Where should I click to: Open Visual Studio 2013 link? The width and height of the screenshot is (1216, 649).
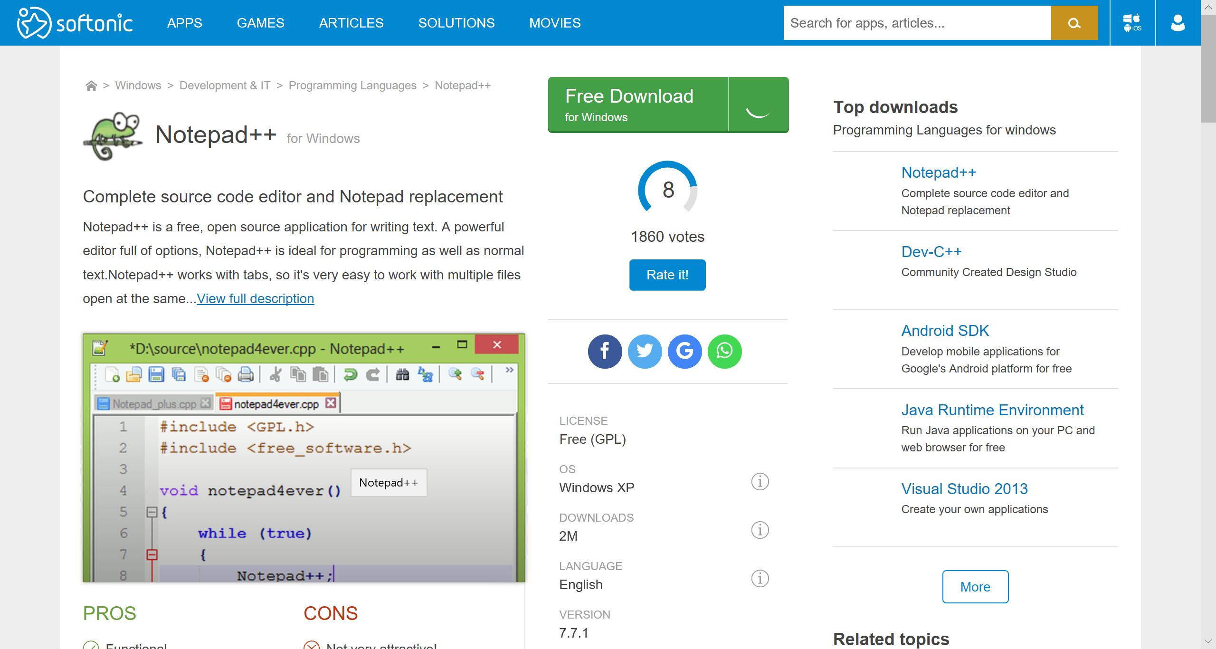click(x=964, y=488)
